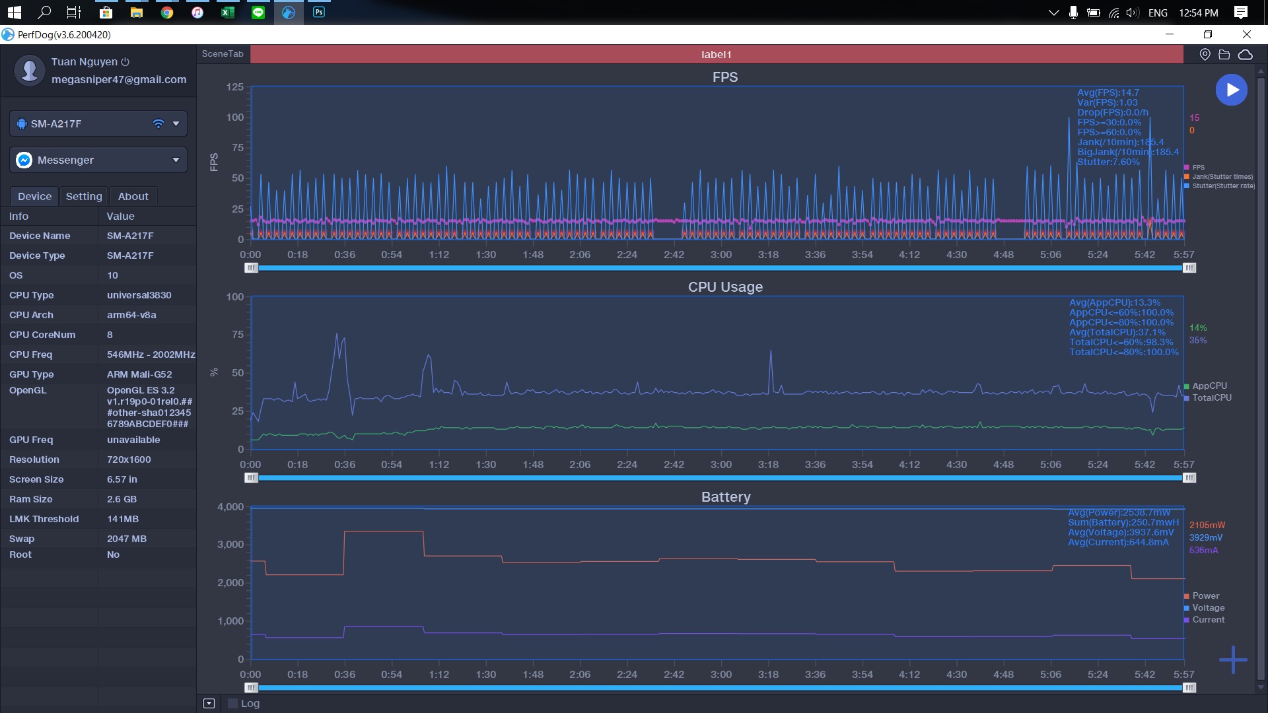Click the cloud upload icon
This screenshot has height=713, width=1268.
[x=1246, y=55]
